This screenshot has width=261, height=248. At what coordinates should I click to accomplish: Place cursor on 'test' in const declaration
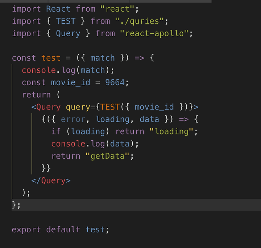(51, 58)
